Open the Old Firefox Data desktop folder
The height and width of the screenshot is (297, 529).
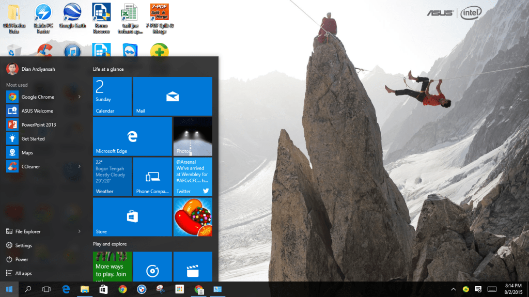click(14, 19)
